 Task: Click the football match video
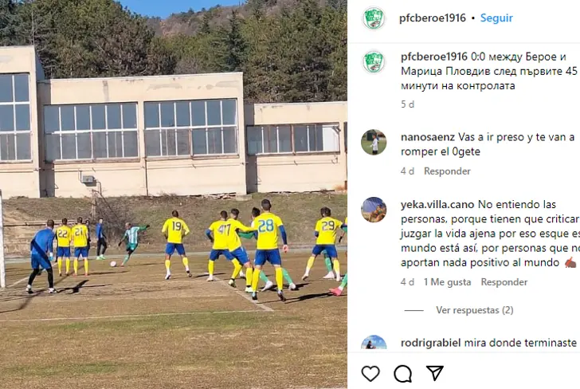pos(174,194)
